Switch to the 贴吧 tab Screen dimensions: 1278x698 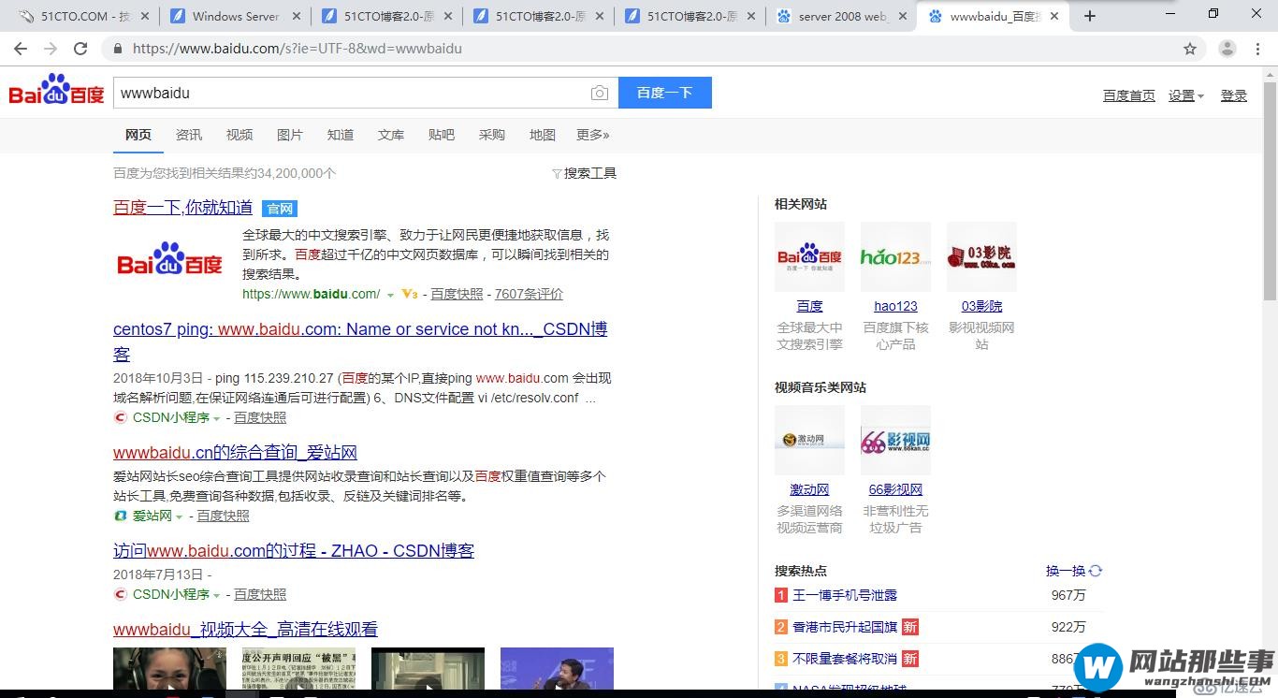[442, 135]
